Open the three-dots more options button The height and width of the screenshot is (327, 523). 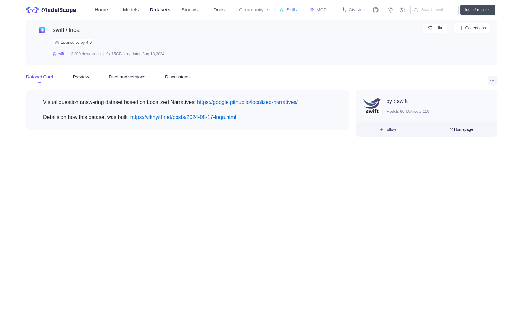pyautogui.click(x=492, y=80)
